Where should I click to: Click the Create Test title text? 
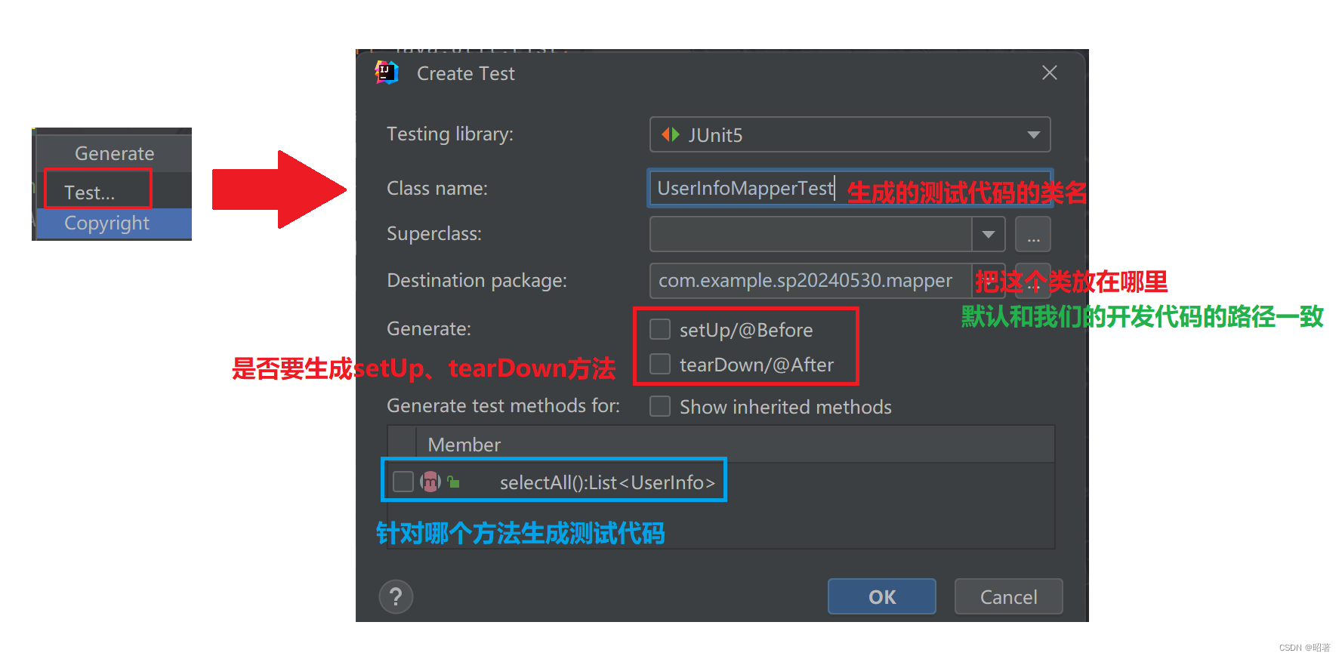pos(466,73)
